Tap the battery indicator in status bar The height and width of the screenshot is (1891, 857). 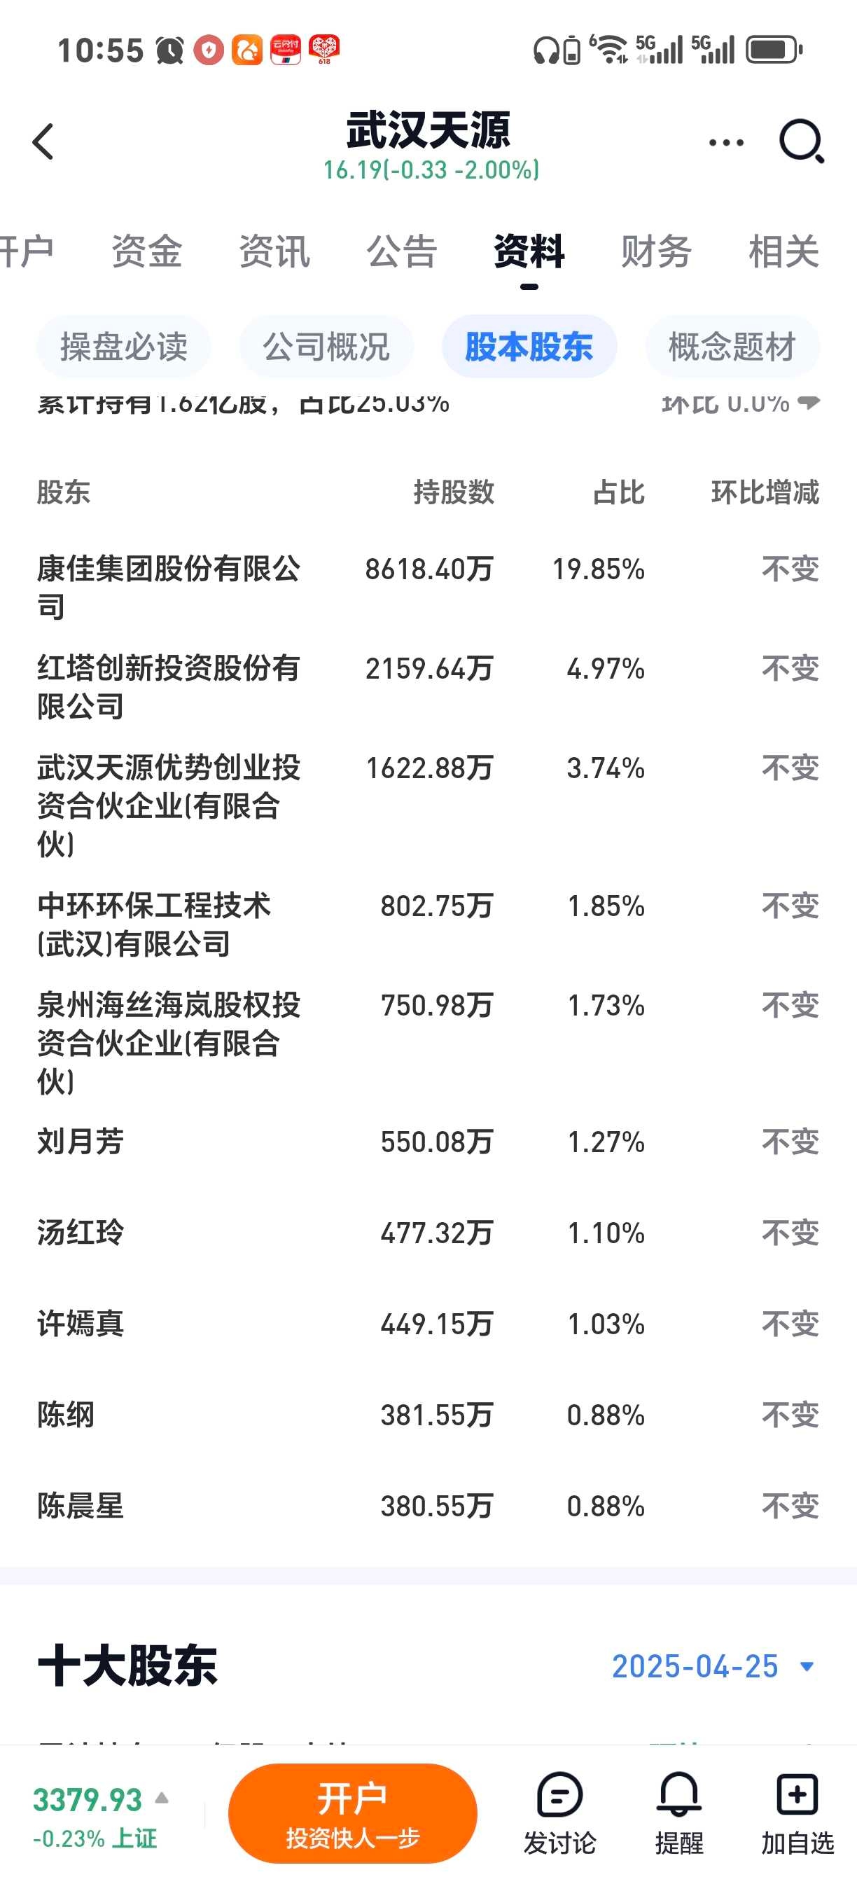pyautogui.click(x=774, y=50)
